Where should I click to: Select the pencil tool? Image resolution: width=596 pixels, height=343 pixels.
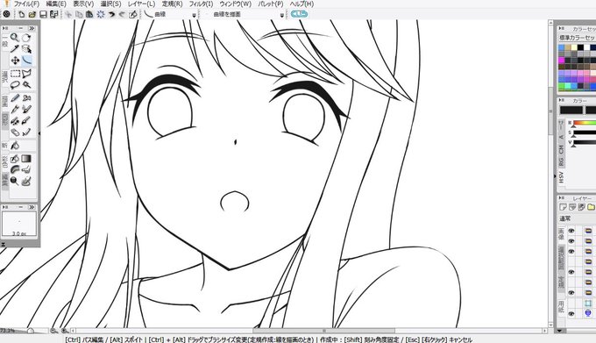(15, 98)
